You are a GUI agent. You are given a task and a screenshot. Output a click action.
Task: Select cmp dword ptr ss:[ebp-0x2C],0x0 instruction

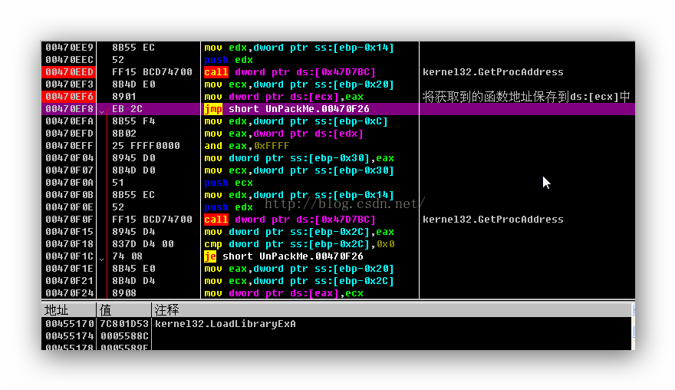coord(298,244)
